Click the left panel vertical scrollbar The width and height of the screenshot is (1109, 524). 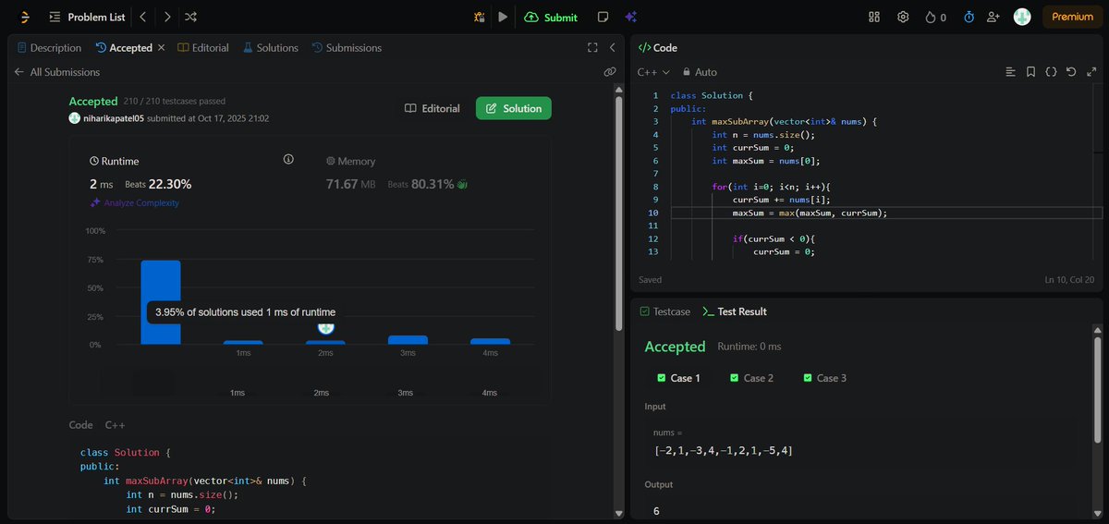tap(618, 213)
